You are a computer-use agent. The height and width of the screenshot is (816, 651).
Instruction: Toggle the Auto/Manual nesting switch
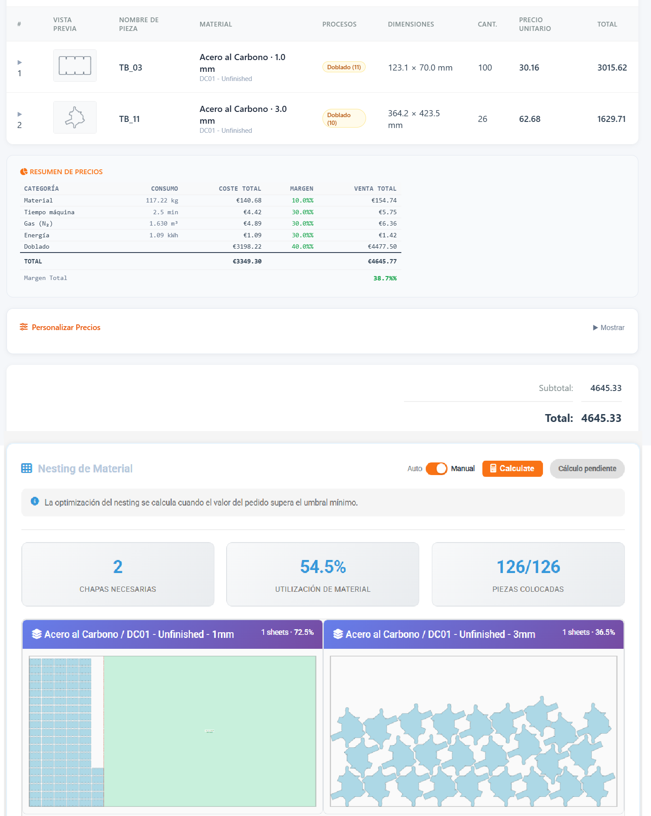436,469
